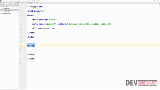Click the green inspection checkmark indicator
This screenshot has width=160, height=90.
coord(159,4)
